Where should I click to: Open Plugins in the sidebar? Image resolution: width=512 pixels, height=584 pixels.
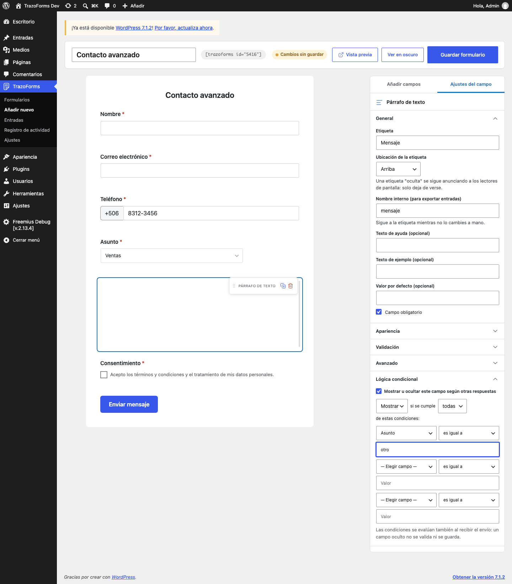[28, 169]
